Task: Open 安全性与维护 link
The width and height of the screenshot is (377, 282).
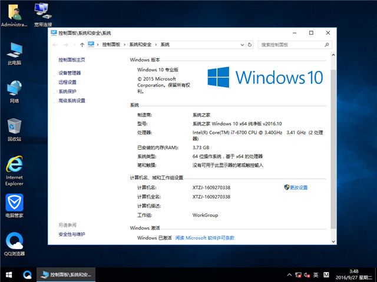Action: pyautogui.click(x=72, y=234)
